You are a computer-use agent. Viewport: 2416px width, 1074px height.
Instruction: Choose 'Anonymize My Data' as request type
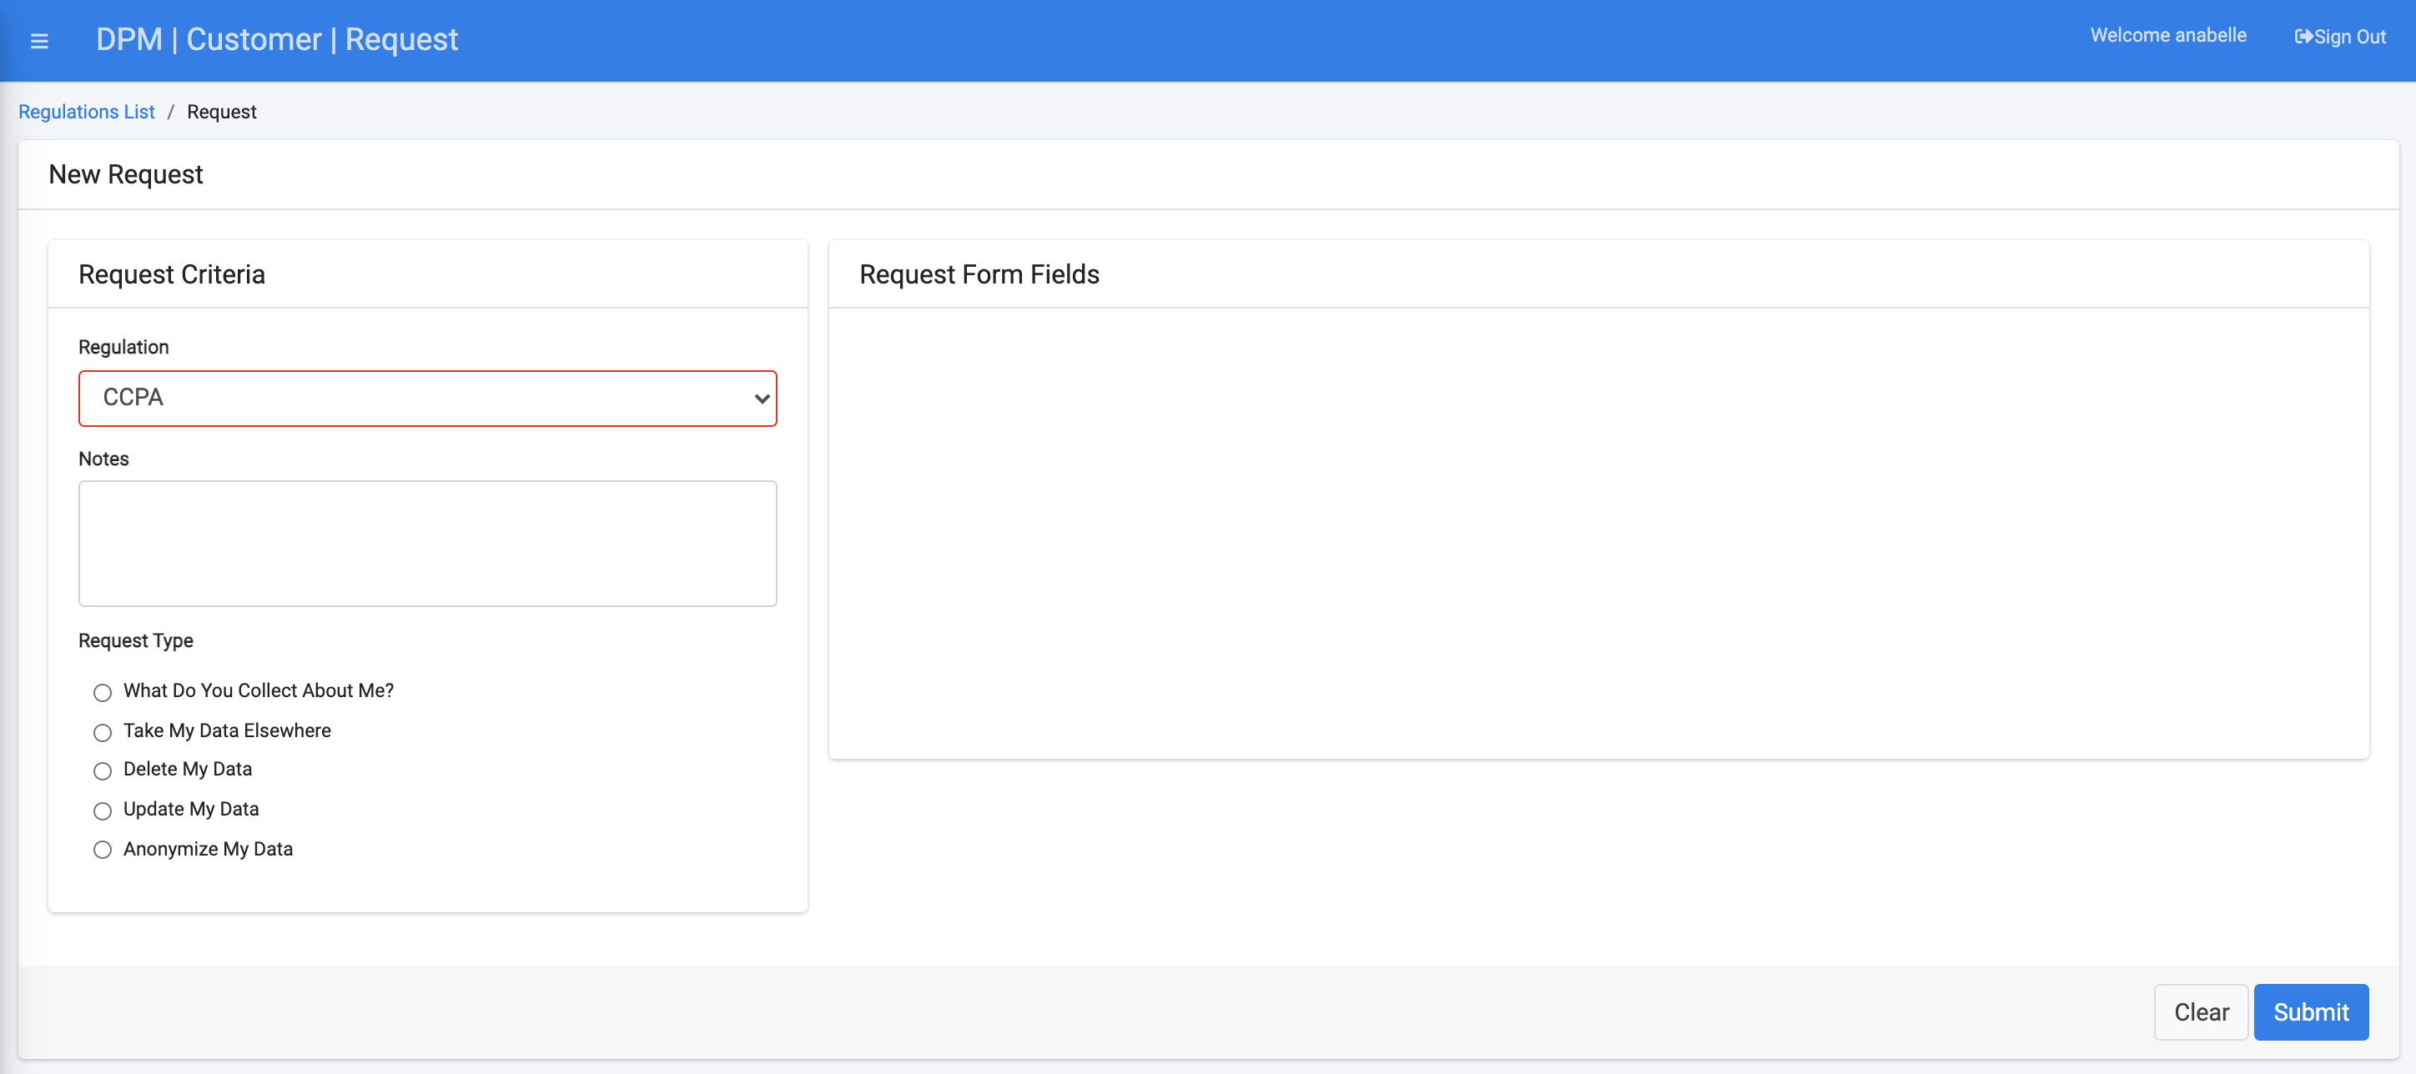pyautogui.click(x=103, y=850)
